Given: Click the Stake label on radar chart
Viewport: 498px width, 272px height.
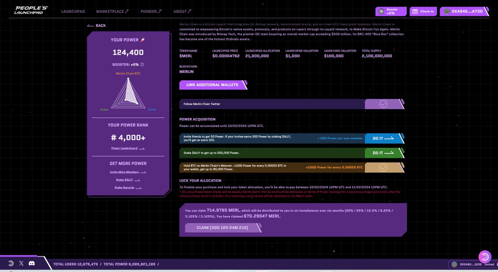Looking at the screenshot, I should tap(104, 109).
